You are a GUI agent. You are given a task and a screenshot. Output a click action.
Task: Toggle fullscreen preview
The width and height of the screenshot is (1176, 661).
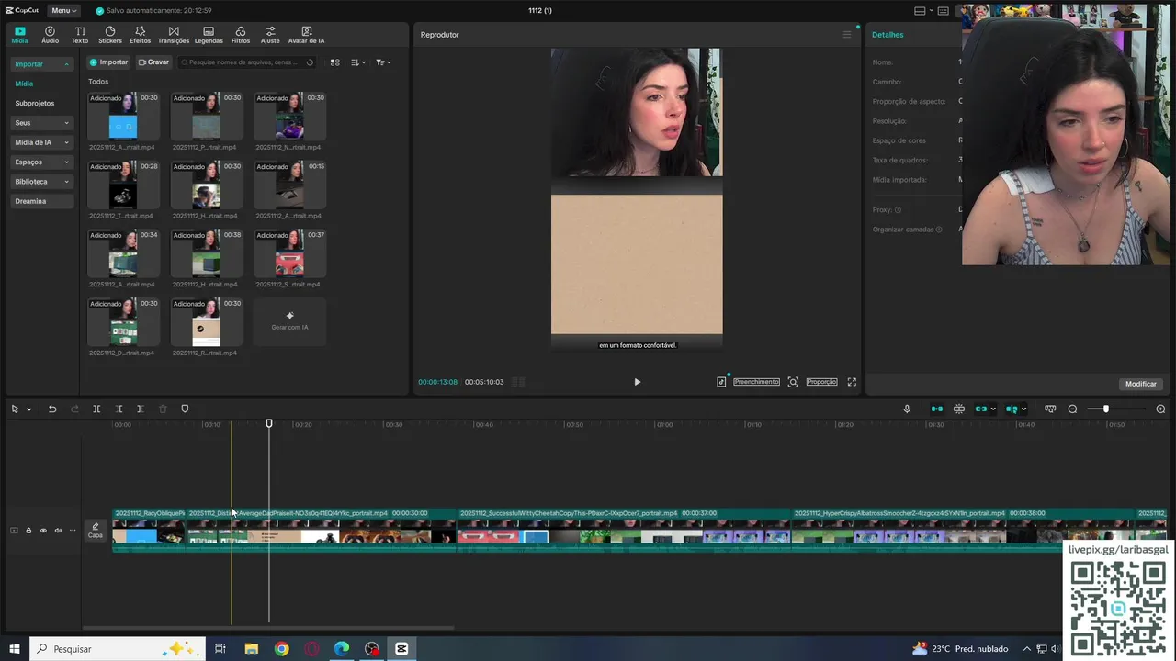tap(852, 382)
